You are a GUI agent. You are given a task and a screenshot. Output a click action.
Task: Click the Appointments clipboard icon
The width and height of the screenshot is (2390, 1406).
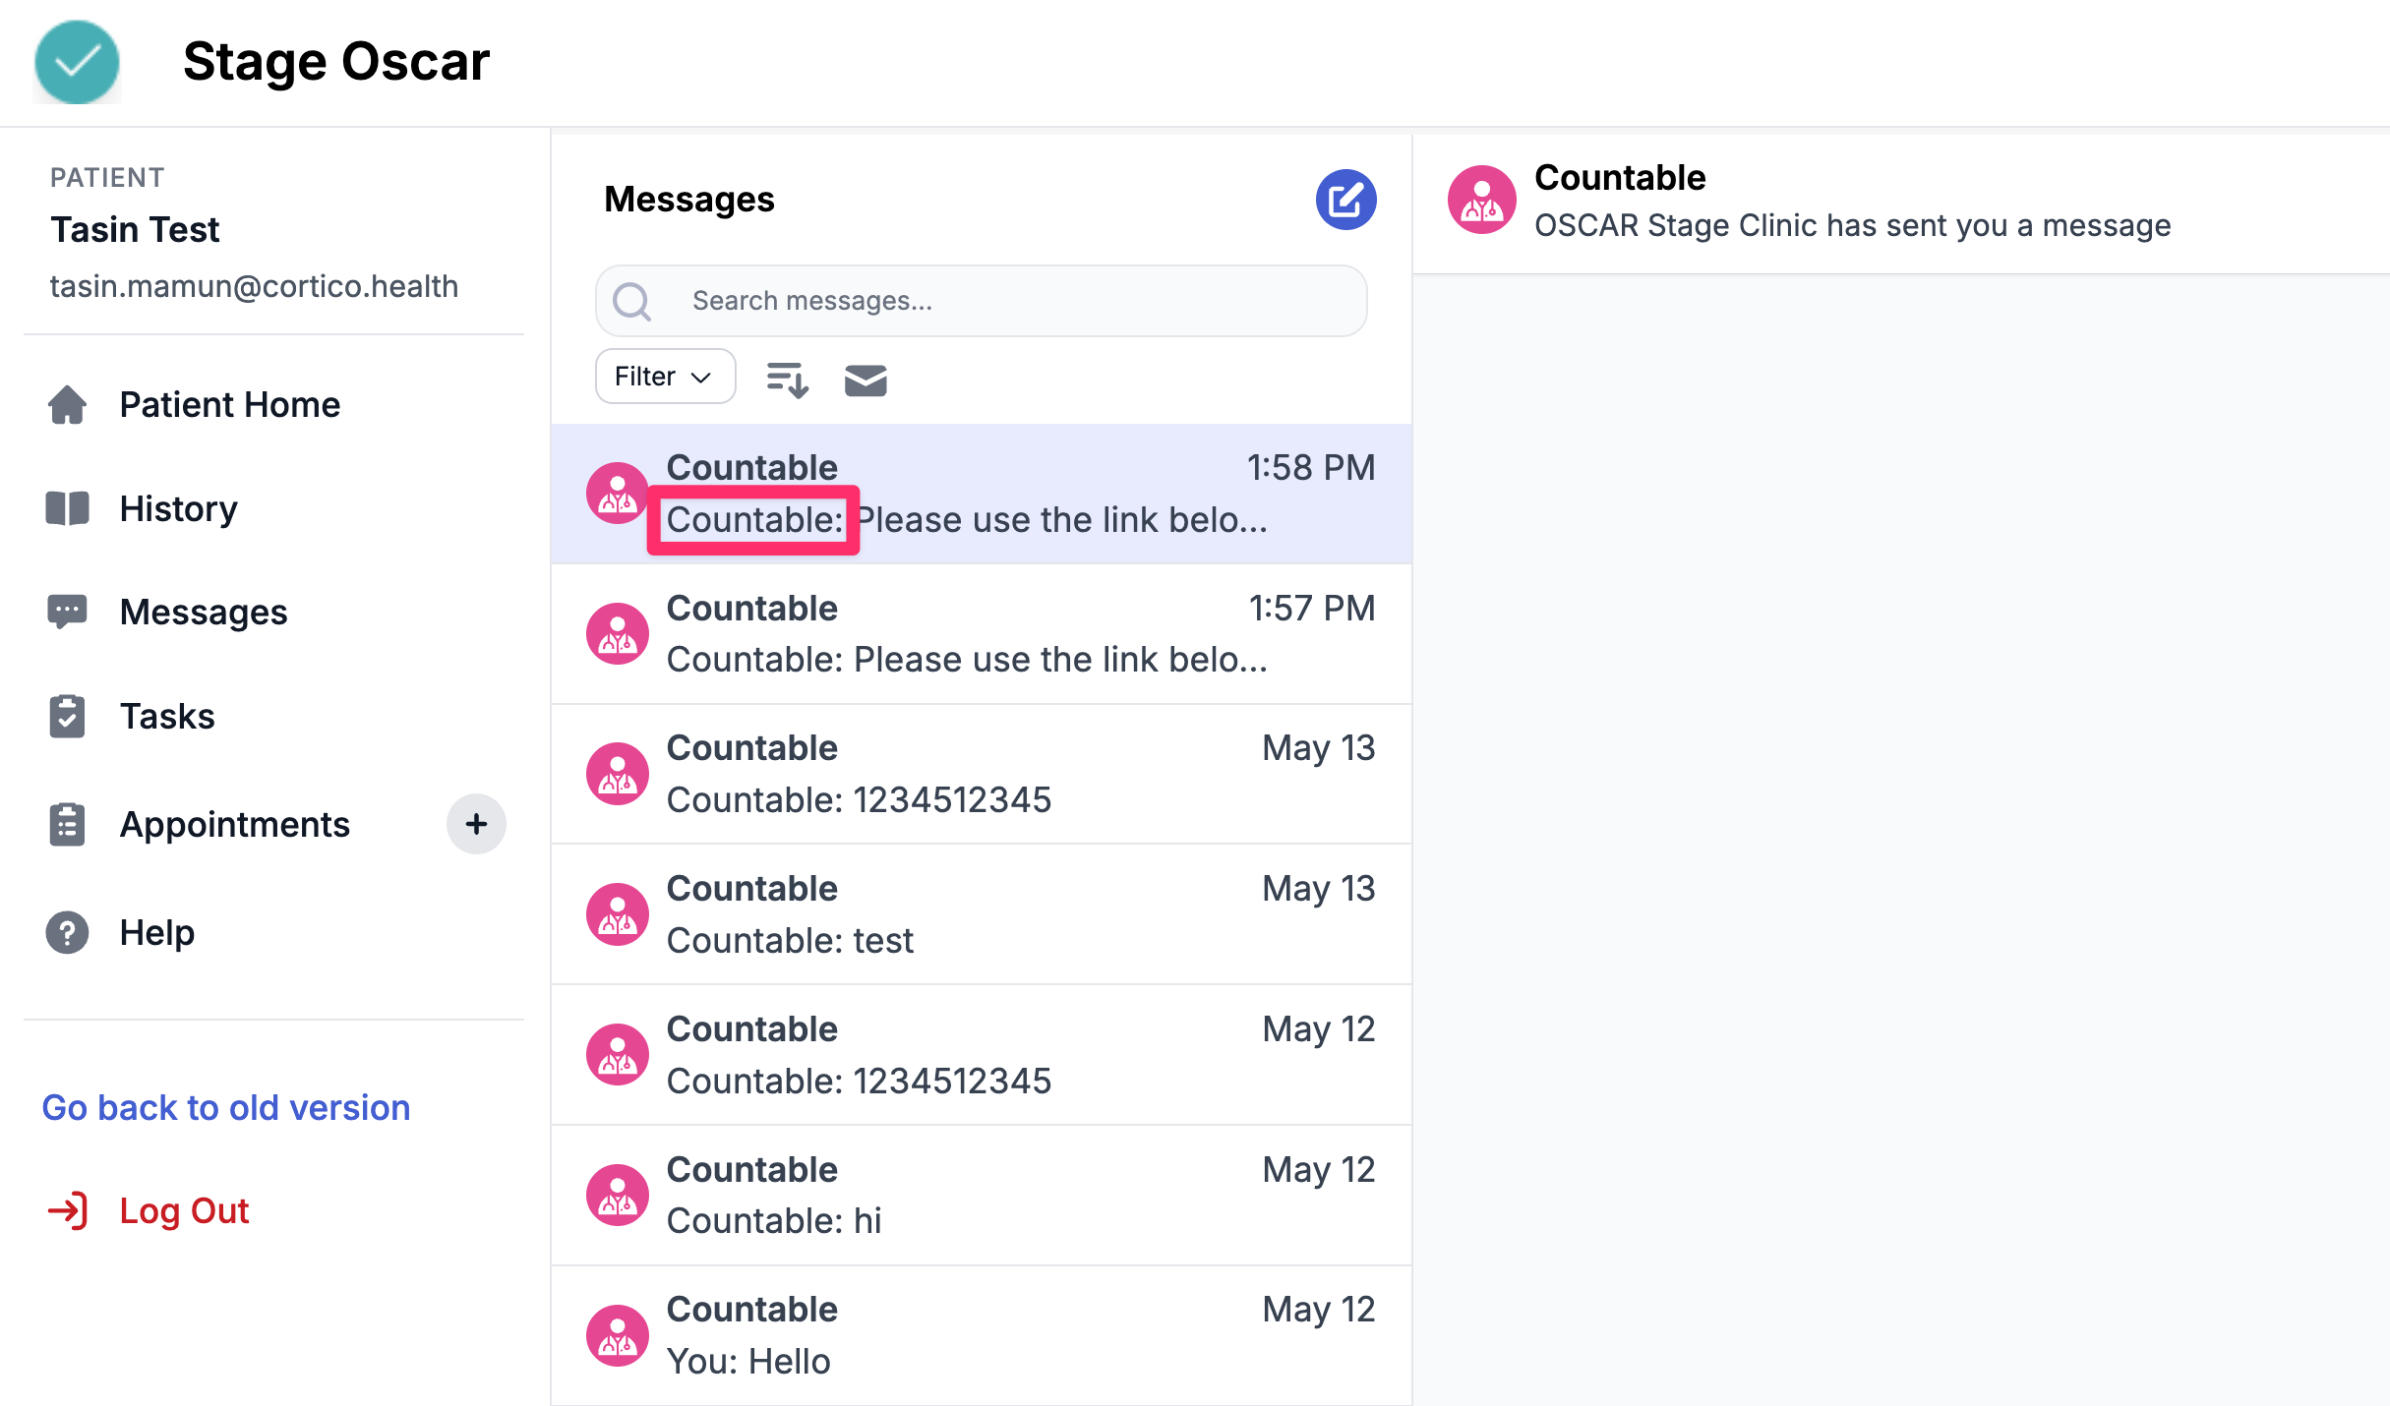[x=67, y=824]
